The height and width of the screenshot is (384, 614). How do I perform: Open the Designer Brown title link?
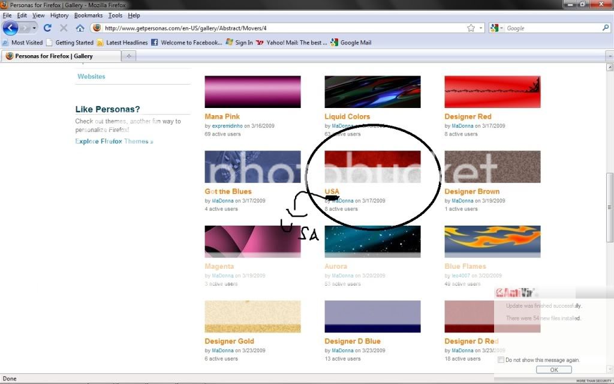[472, 191]
